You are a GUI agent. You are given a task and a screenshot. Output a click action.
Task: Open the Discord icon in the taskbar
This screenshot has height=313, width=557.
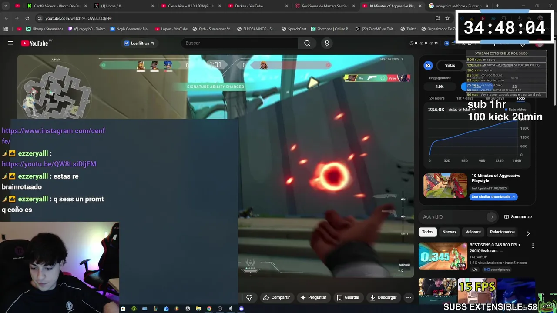point(241,309)
